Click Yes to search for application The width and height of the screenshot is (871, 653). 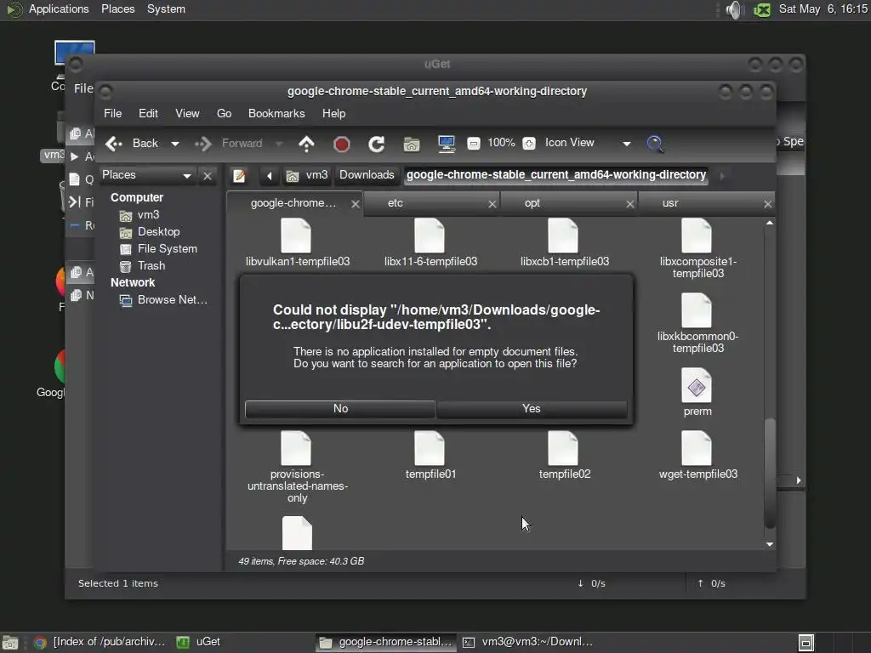tap(532, 409)
